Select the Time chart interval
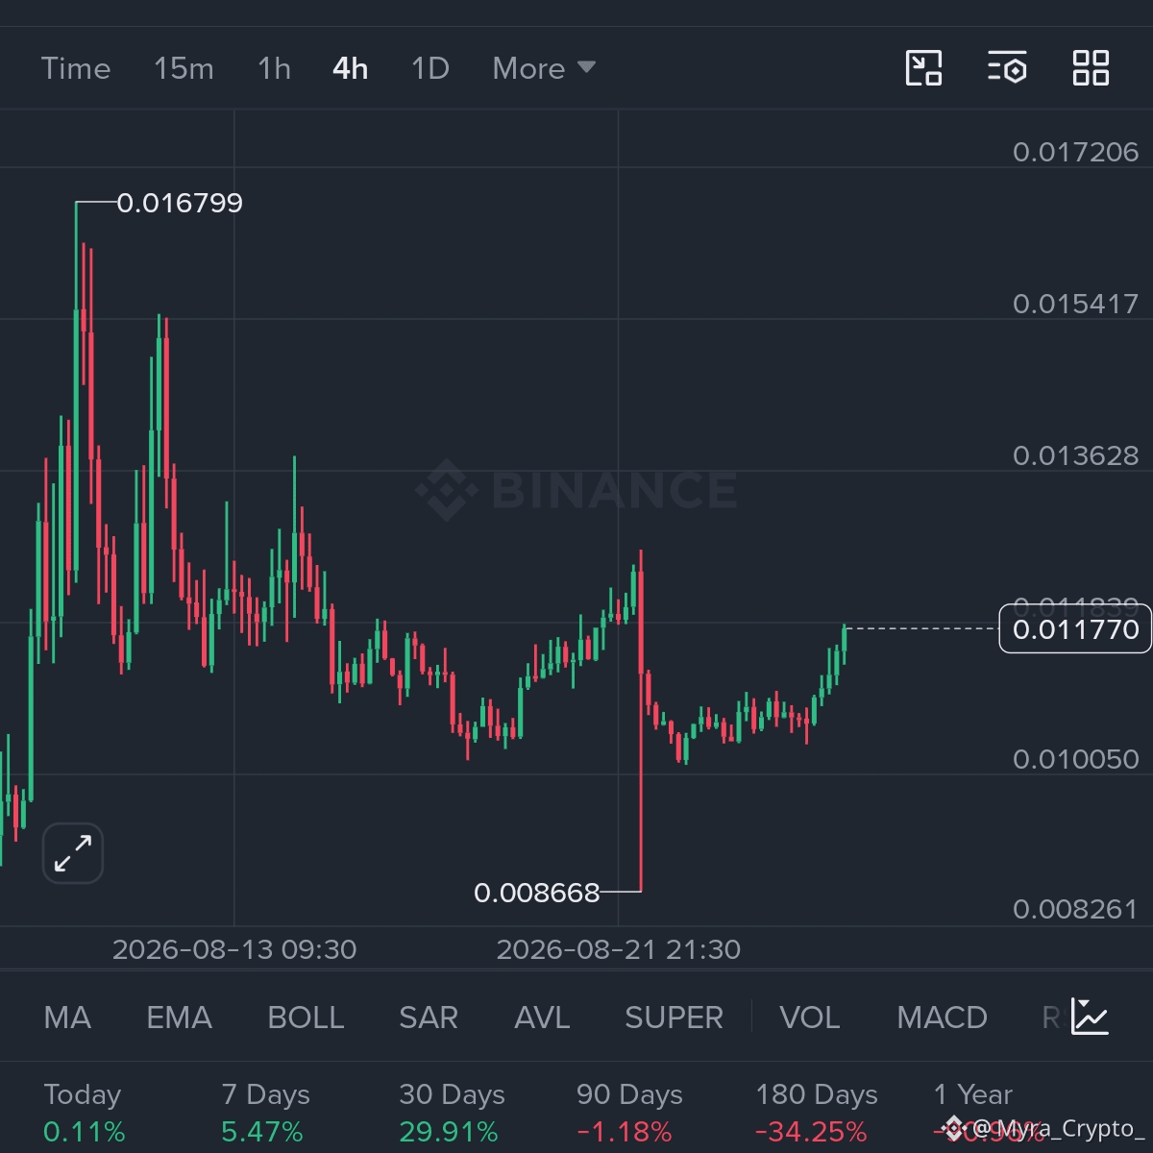Viewport: 1153px width, 1153px height. (x=76, y=68)
